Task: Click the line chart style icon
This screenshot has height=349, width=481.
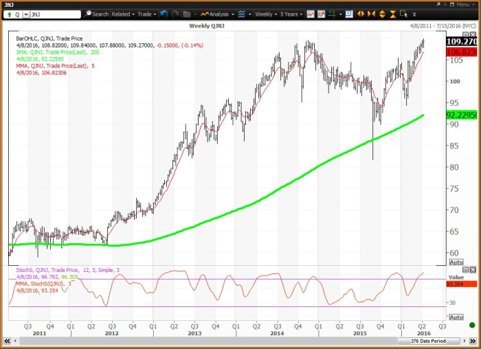Action: click(x=311, y=14)
